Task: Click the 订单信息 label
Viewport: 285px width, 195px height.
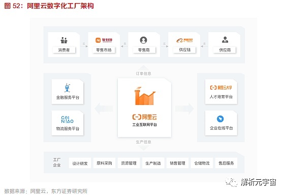Action: (143, 73)
